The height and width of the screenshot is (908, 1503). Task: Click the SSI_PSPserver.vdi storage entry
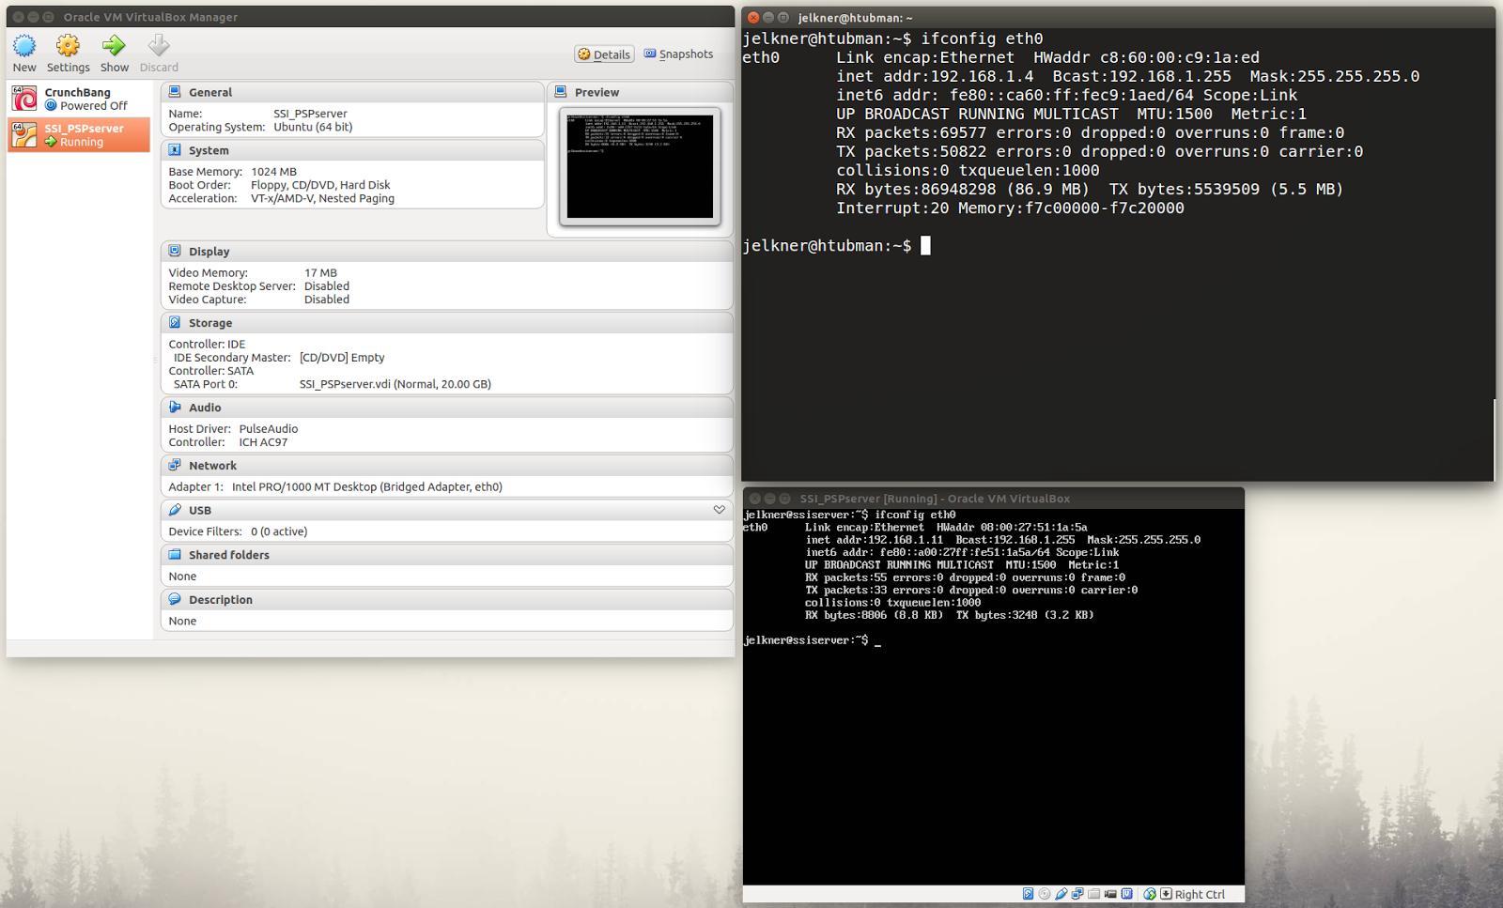[395, 384]
